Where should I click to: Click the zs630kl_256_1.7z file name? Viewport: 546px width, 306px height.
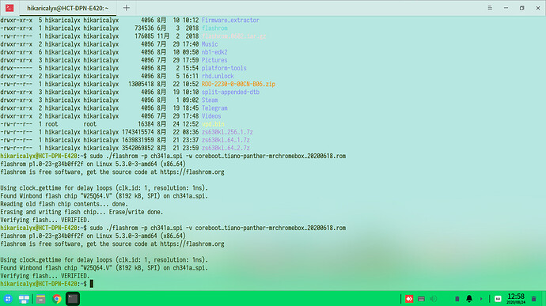tap(227, 132)
